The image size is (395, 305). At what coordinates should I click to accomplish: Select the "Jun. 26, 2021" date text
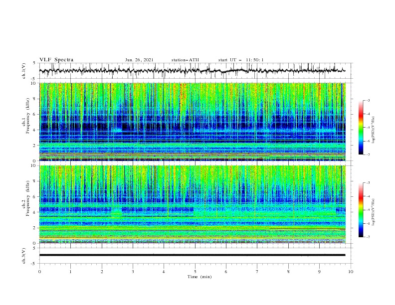click(x=139, y=60)
